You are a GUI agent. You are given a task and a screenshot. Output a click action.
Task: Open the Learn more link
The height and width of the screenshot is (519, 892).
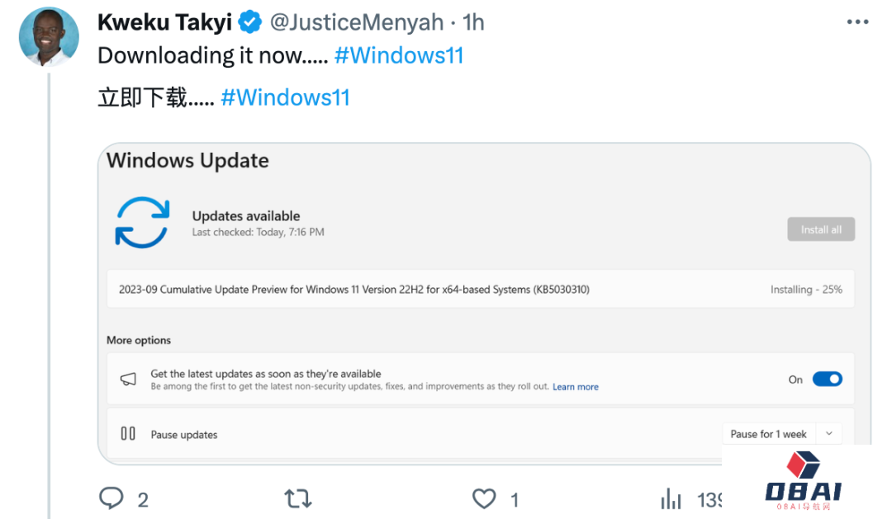(x=576, y=387)
